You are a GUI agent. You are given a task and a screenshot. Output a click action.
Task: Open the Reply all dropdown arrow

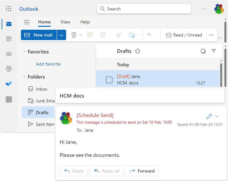pos(157,35)
